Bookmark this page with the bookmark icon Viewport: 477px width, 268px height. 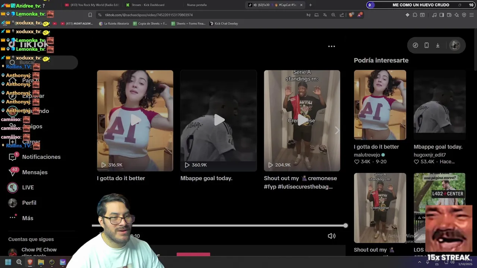coord(90,15)
